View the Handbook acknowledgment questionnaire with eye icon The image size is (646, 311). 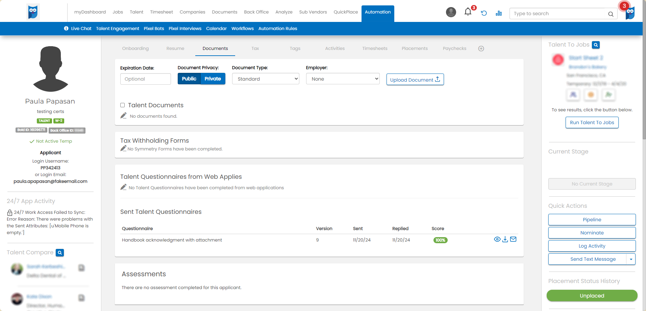[x=497, y=239]
